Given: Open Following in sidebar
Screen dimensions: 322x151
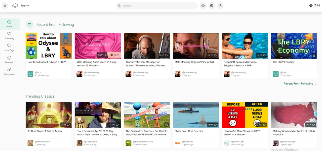Looking at the screenshot, I should [9, 35].
